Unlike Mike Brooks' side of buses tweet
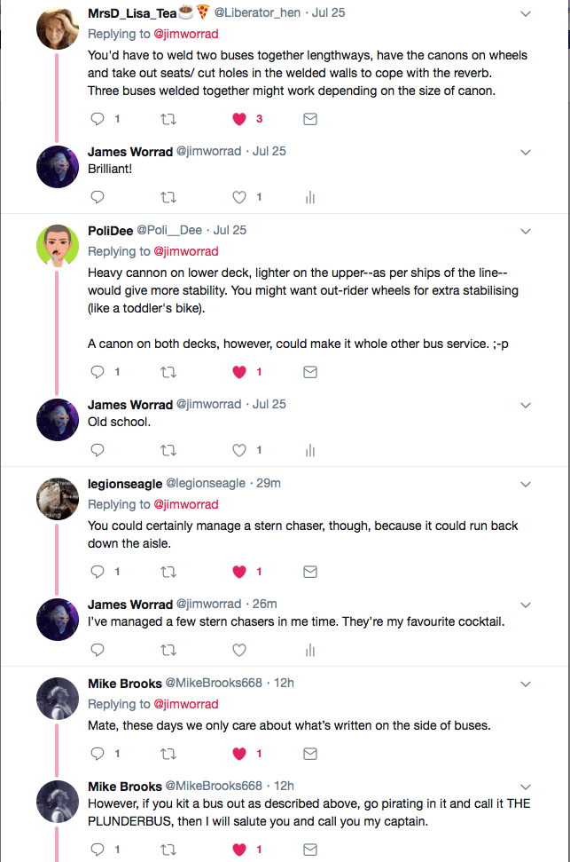This screenshot has width=570, height=862. pos(238,753)
